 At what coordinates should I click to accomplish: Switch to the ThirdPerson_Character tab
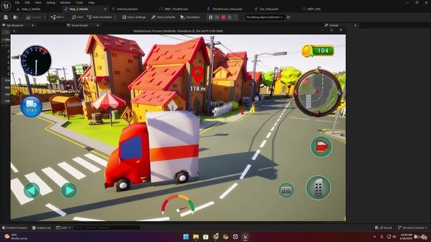[x=225, y=9]
